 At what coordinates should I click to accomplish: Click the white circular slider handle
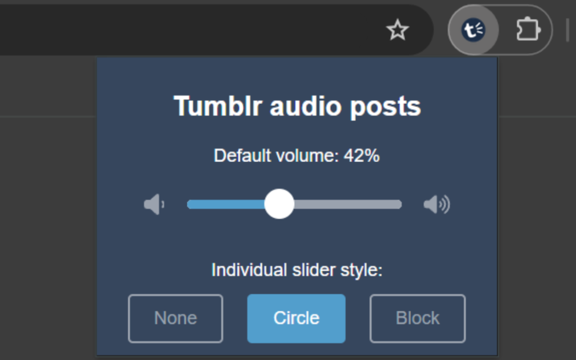(x=279, y=204)
